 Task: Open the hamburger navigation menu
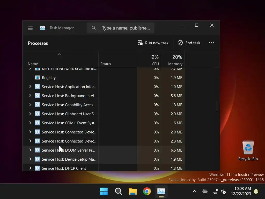(x=30, y=28)
